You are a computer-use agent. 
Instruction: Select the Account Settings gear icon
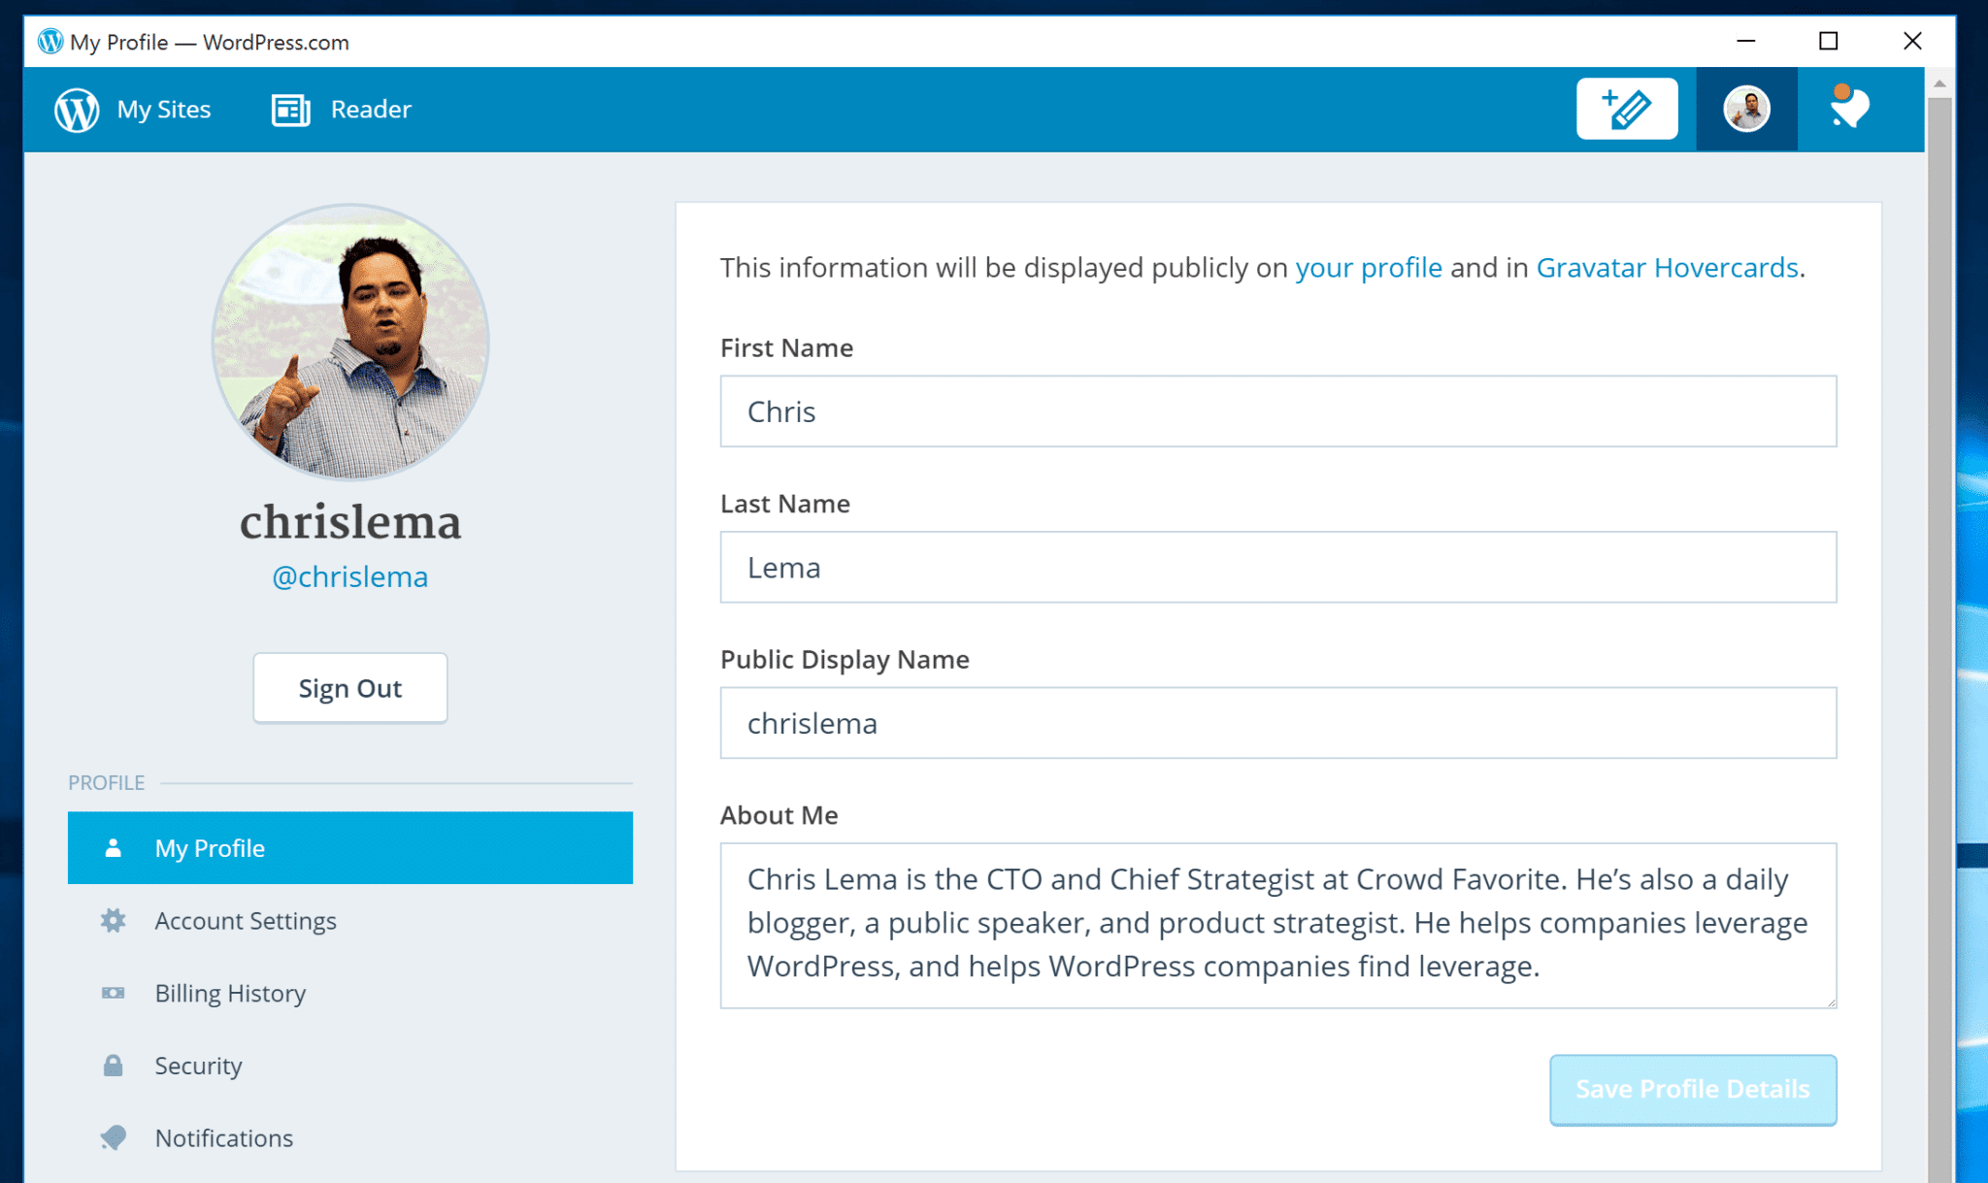click(x=113, y=920)
